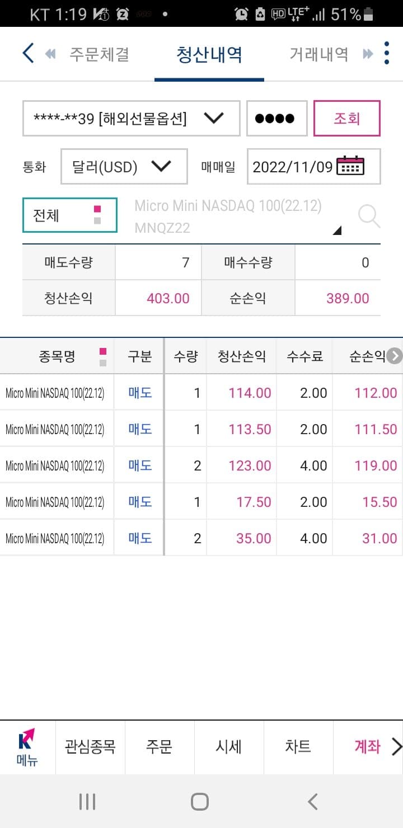Image resolution: width=403 pixels, height=828 pixels.
Task: Switch to the 거래내역 tab
Action: click(x=319, y=54)
